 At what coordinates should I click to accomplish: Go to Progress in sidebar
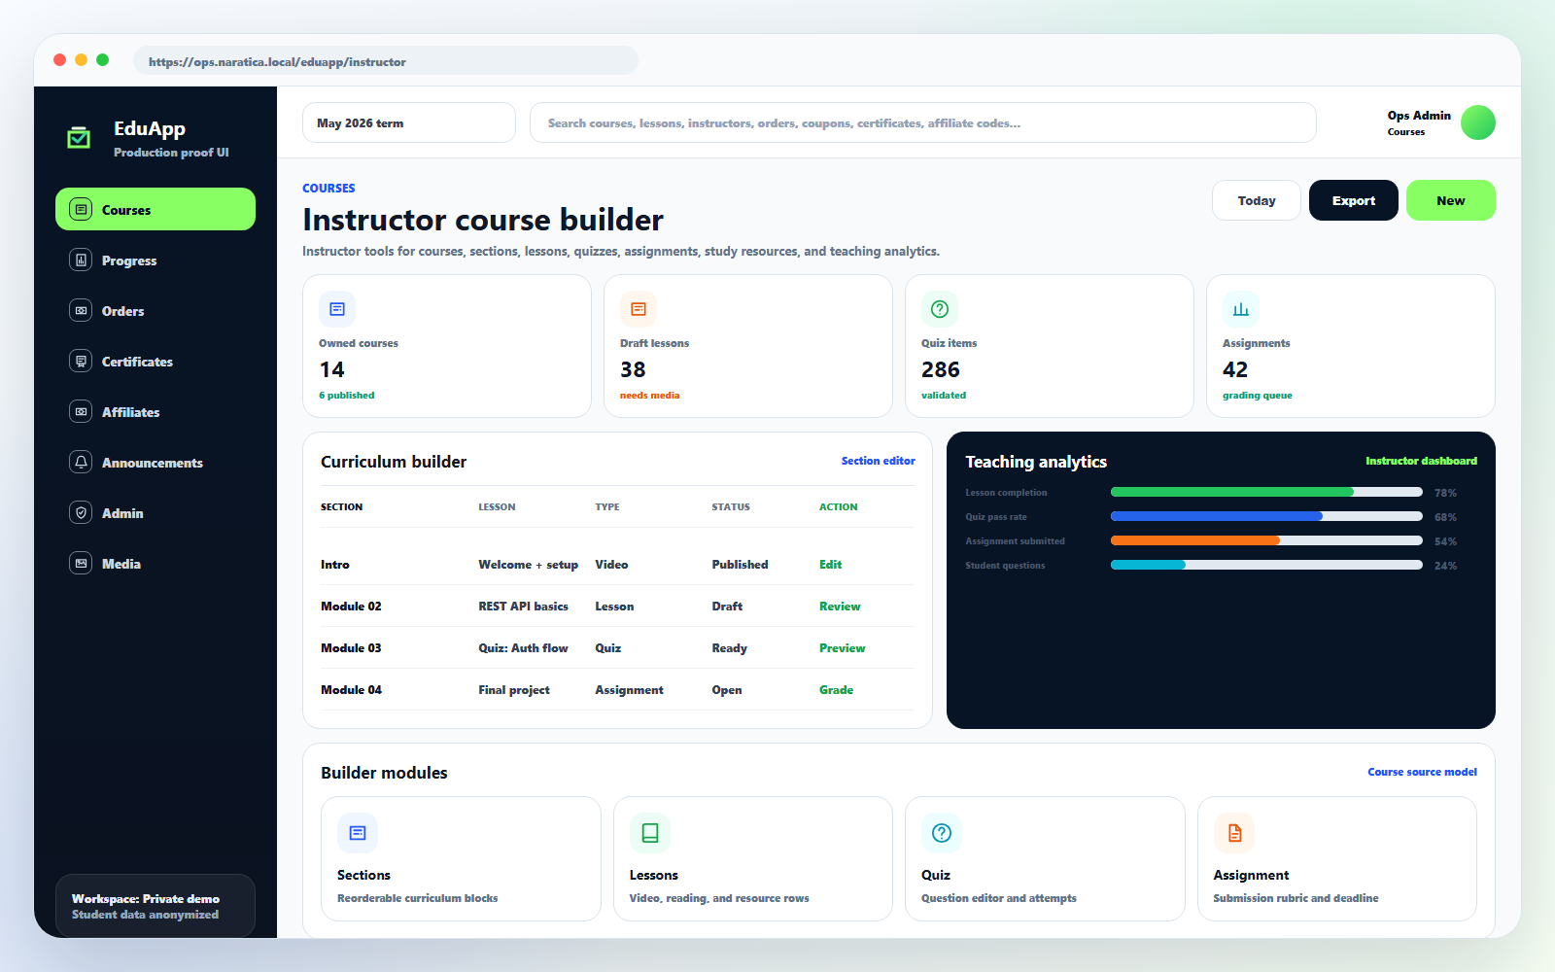(x=155, y=260)
